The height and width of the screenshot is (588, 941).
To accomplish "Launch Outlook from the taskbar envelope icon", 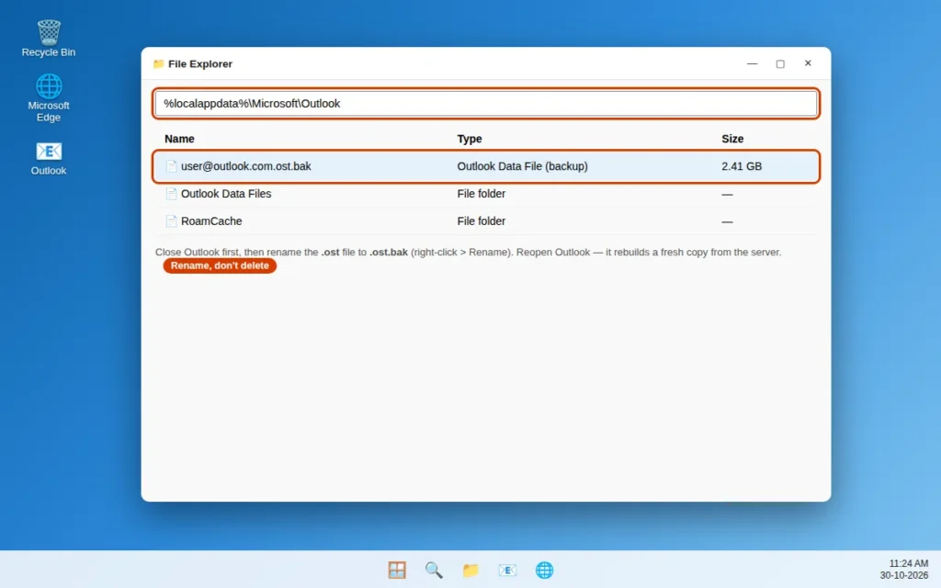I will [x=507, y=570].
